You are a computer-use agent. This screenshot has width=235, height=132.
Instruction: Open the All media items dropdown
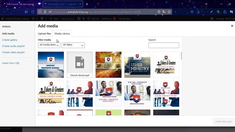coord(49,45)
